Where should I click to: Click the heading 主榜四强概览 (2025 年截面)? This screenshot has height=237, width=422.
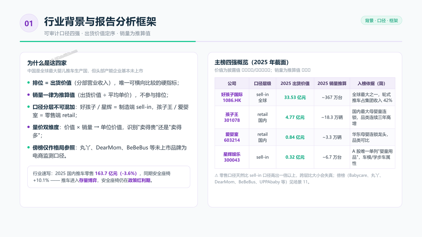[x=252, y=62]
